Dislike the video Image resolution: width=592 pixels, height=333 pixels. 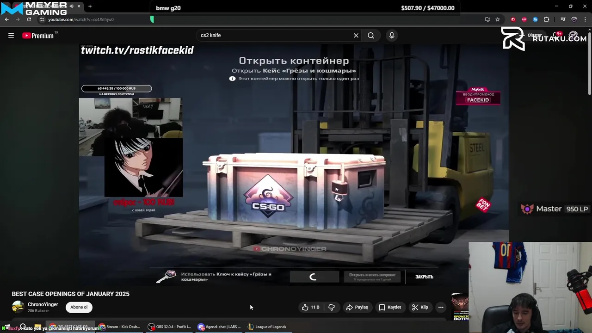pyautogui.click(x=332, y=307)
